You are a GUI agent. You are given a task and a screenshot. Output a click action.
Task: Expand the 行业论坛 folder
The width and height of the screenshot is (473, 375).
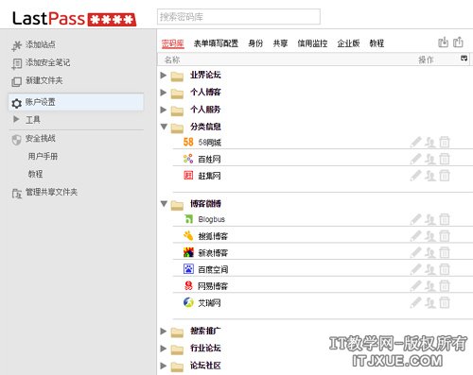point(164,349)
